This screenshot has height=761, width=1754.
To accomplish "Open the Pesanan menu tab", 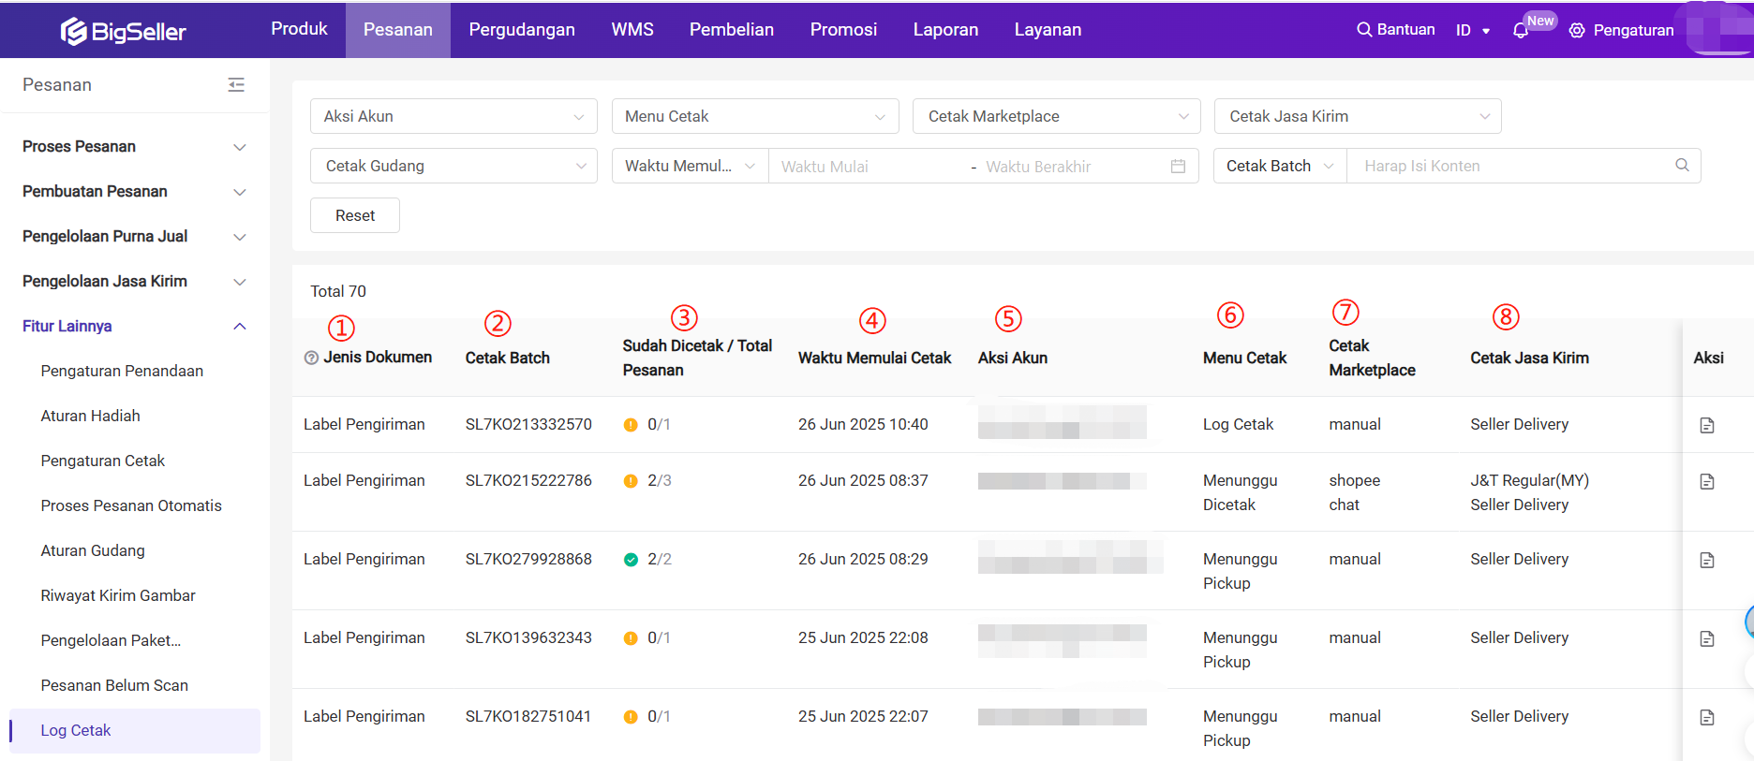I will pos(398,30).
